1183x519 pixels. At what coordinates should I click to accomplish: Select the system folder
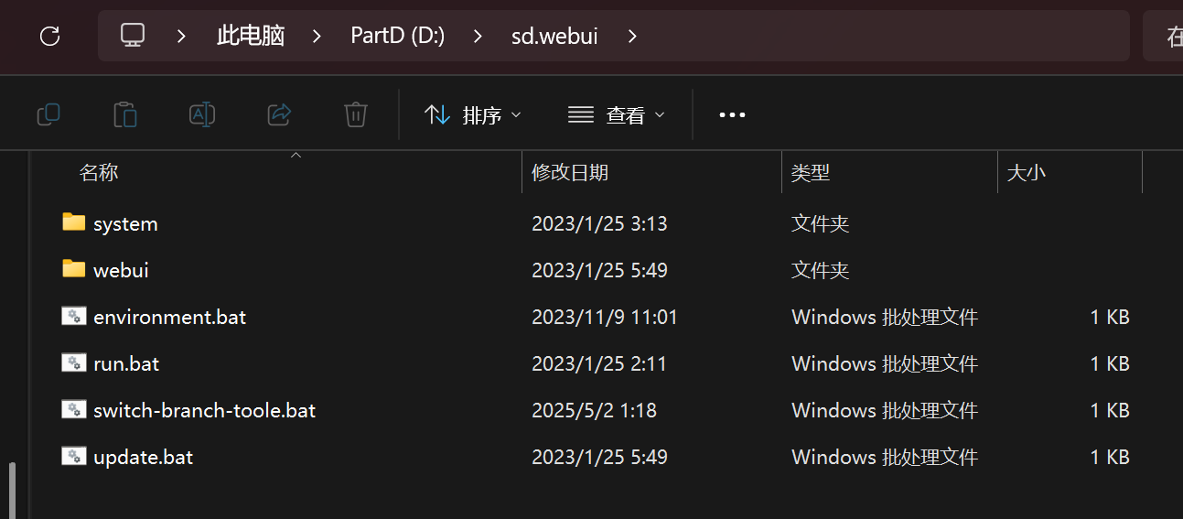[125, 223]
